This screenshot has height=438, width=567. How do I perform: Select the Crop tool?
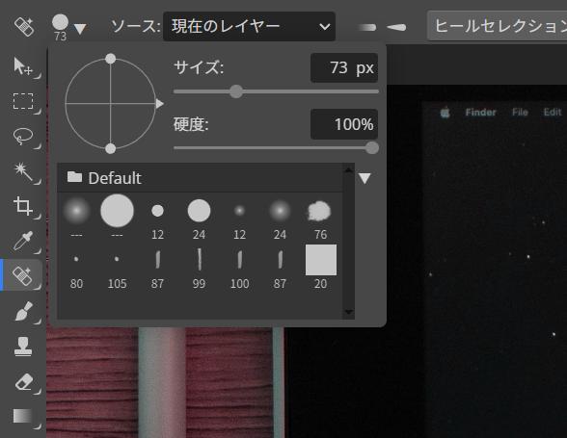click(23, 206)
